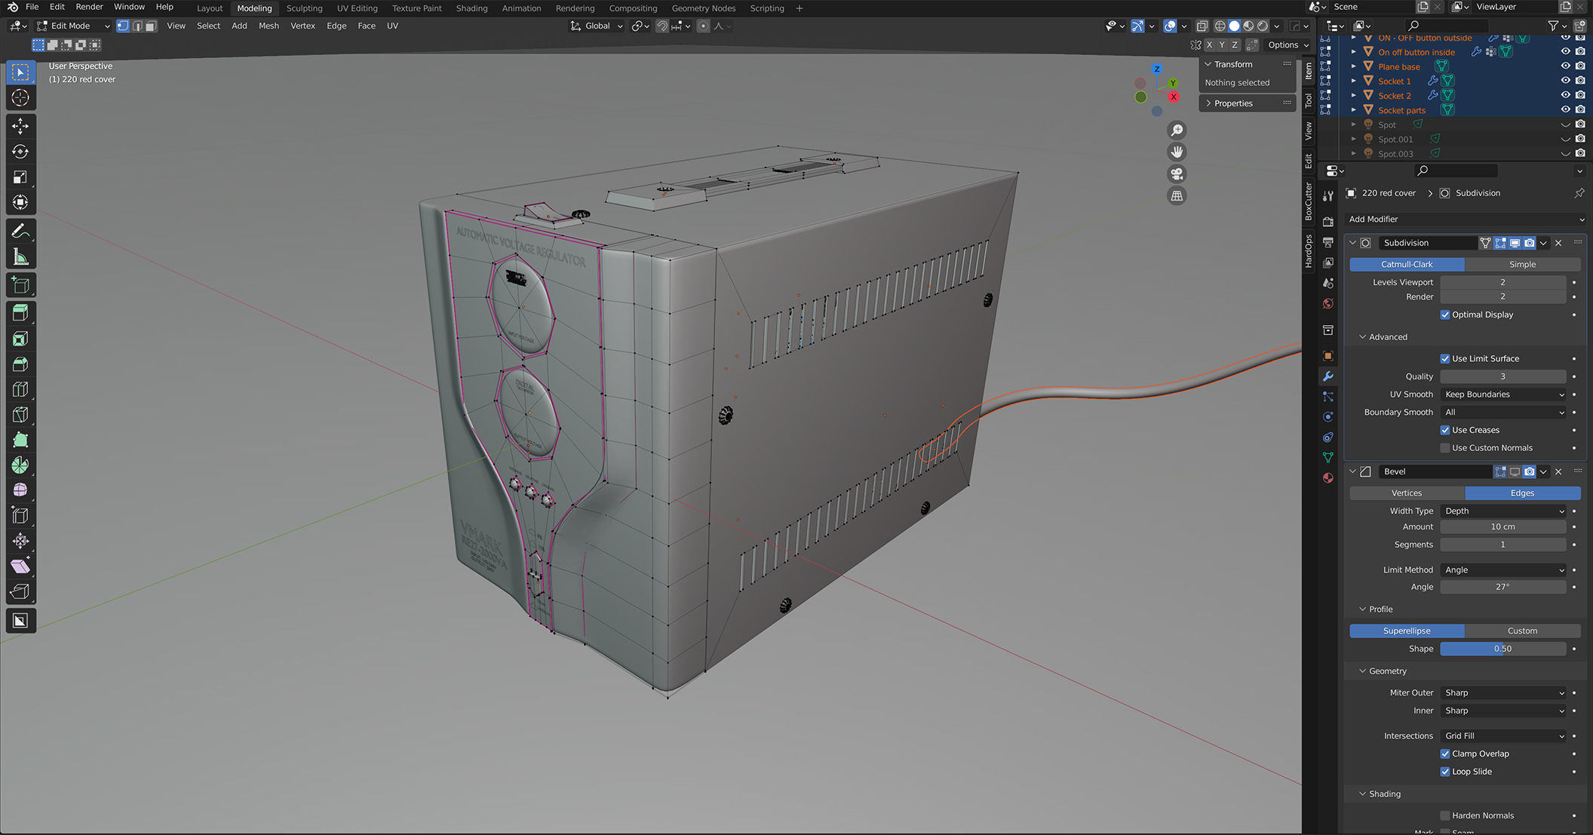The height and width of the screenshot is (835, 1593).
Task: Choose the Spin tool
Action: pos(20,465)
